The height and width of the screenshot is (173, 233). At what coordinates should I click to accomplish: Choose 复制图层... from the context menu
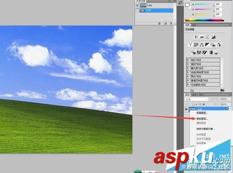tap(202, 119)
